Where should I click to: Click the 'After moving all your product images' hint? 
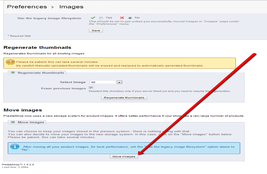coord(128,148)
